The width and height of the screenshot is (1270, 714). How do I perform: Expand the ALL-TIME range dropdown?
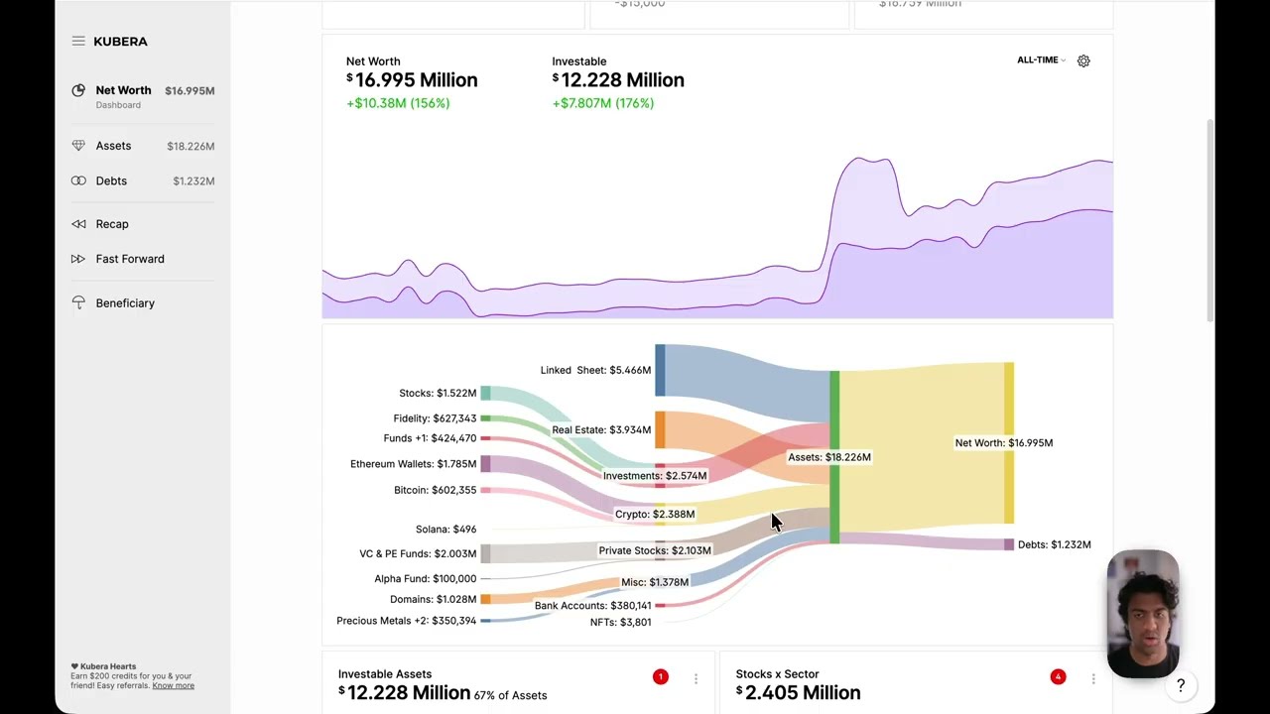pyautogui.click(x=1041, y=60)
